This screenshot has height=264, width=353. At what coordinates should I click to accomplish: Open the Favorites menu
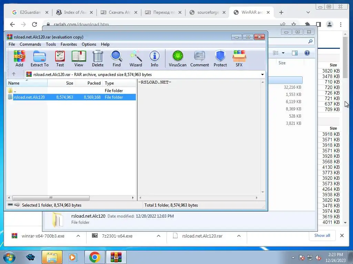click(69, 44)
